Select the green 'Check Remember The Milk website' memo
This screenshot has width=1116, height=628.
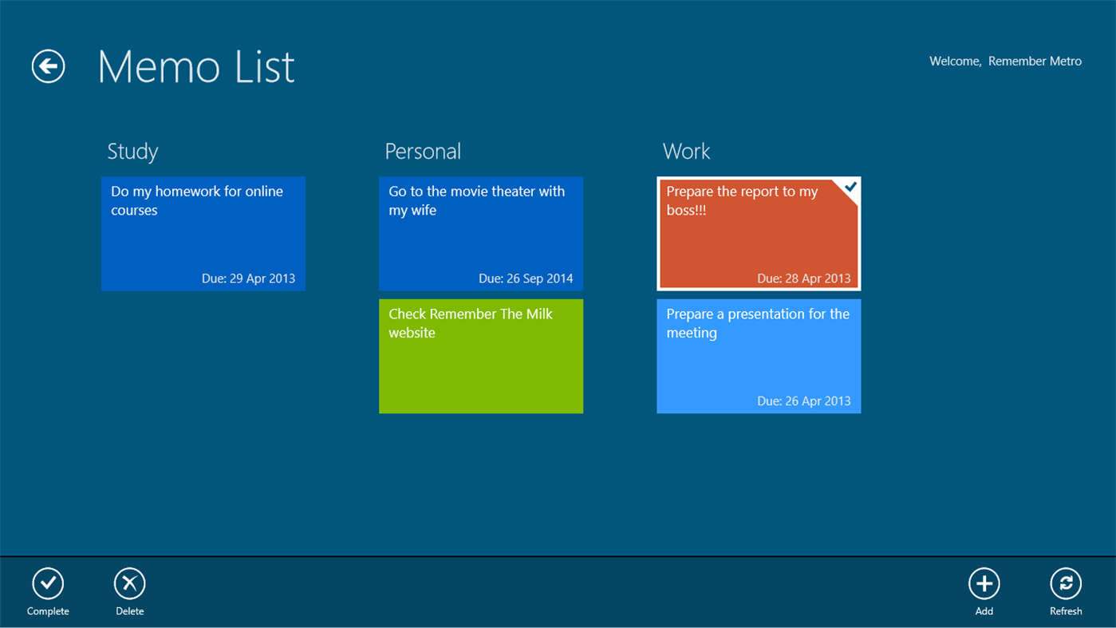pyautogui.click(x=480, y=356)
